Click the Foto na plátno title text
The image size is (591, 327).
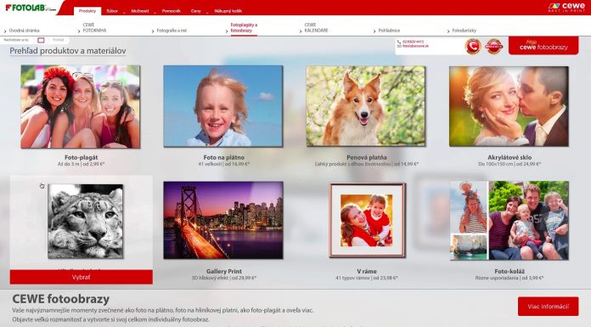coord(224,158)
